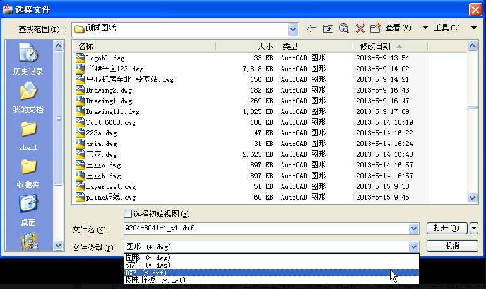The image size is (486, 289).
Task: Select file 1~4#平面123.dwg
Action: (115, 69)
